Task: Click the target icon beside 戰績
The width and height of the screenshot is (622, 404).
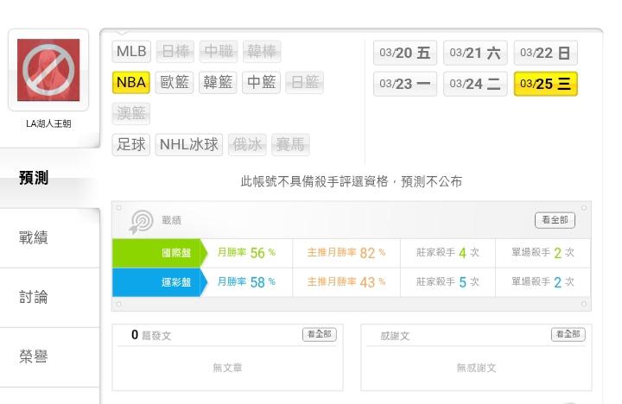Action: (140, 221)
